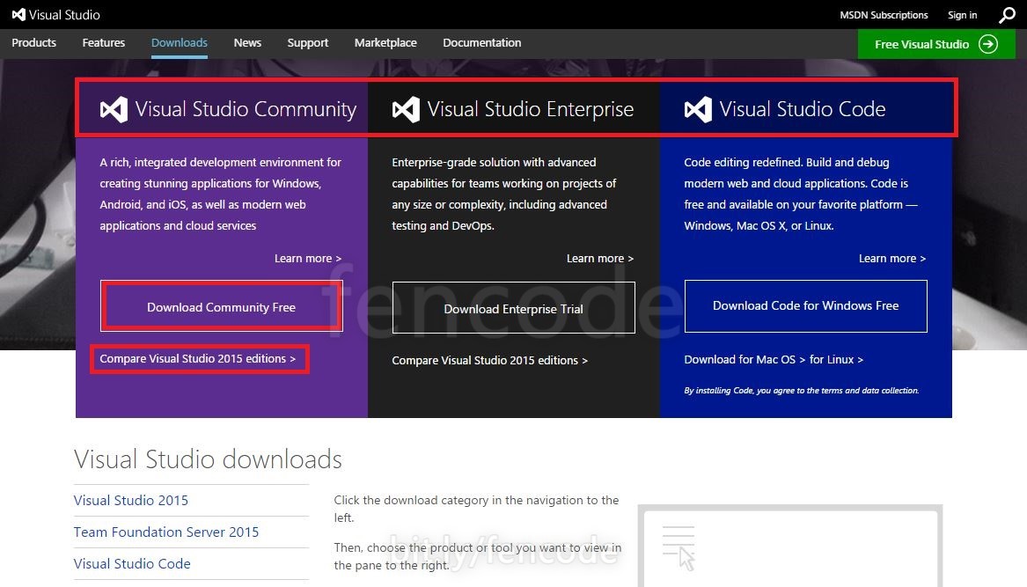This screenshot has width=1027, height=587.
Task: Click the Visual Studio Code panel heading
Action: click(803, 109)
